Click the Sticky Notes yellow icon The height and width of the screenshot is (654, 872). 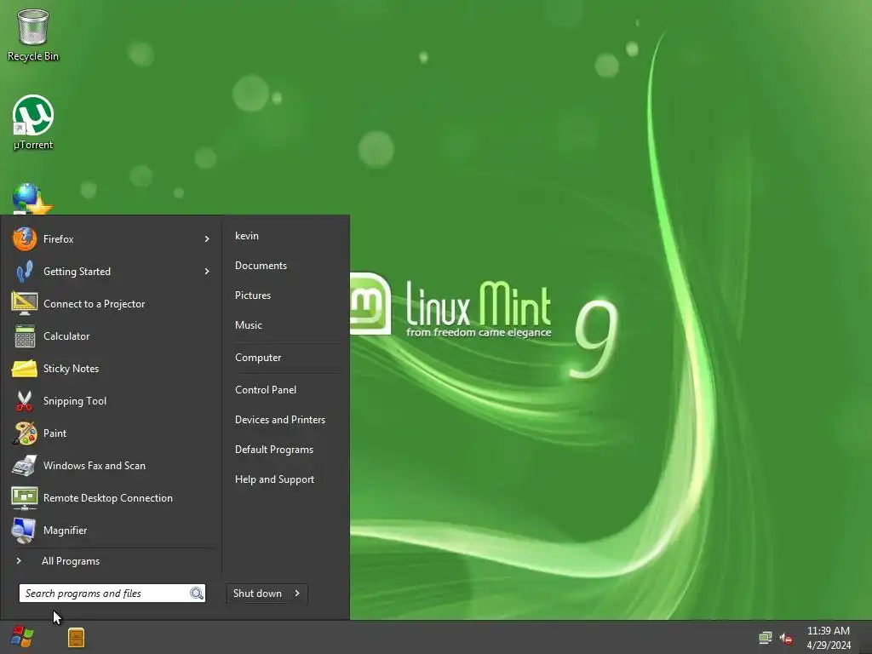coord(25,368)
